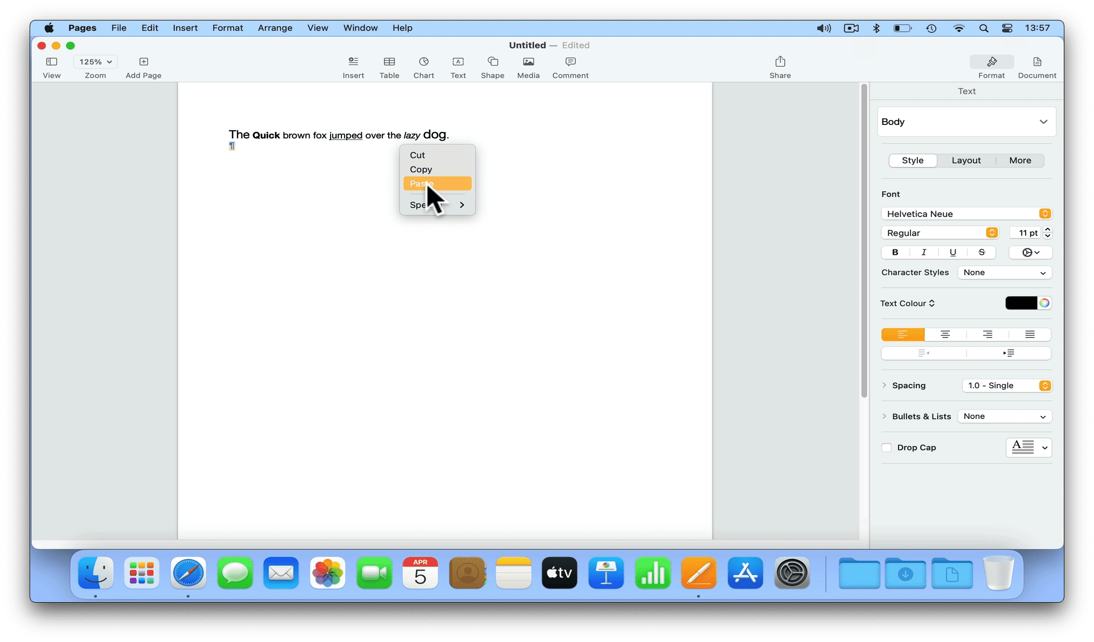Open the Character Styles dropdown

click(1005, 273)
